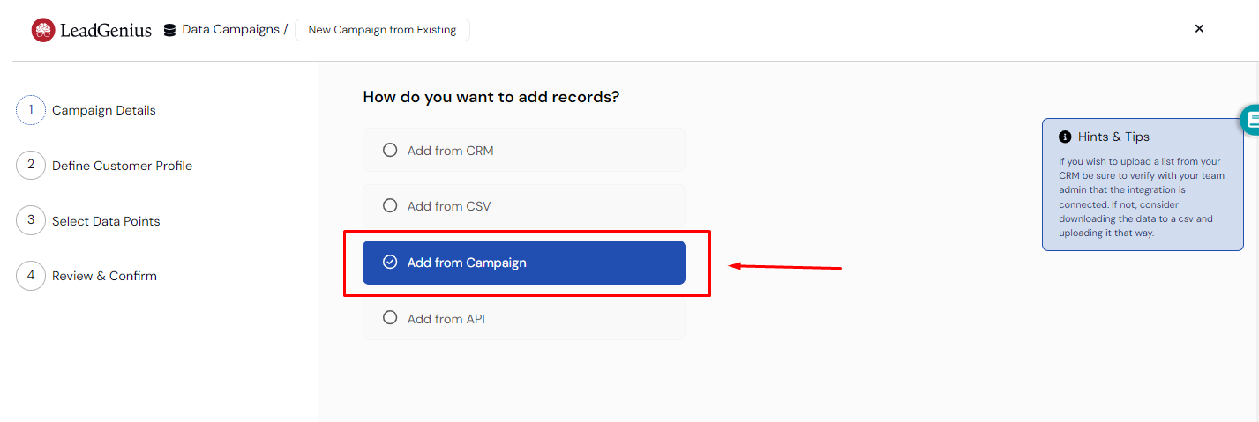
Task: Click step 1 circle icon
Action: pos(31,110)
